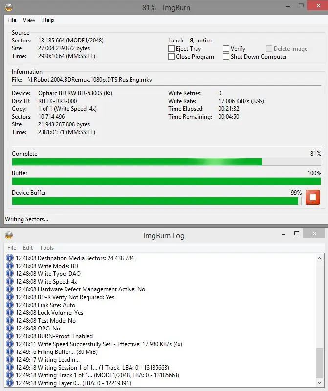The image size is (328, 391).
Task: Enable the Eject Tray checkbox
Action: point(171,49)
